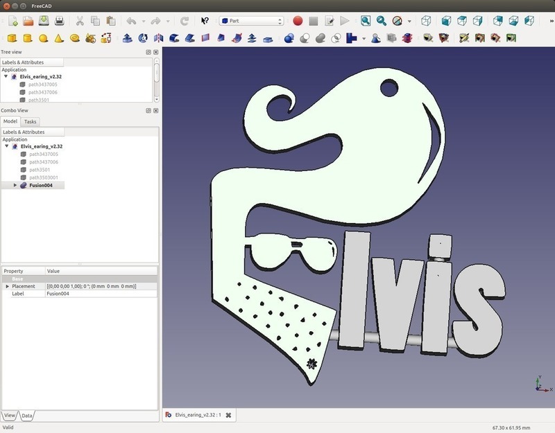Image resolution: width=555 pixels, height=433 pixels.
Task: Create a Cylinder primitive
Action: [x=28, y=38]
